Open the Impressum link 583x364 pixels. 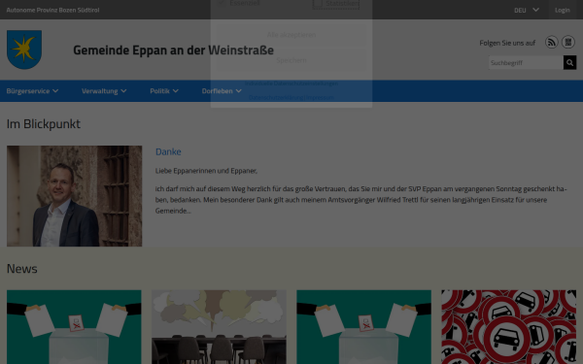320,98
